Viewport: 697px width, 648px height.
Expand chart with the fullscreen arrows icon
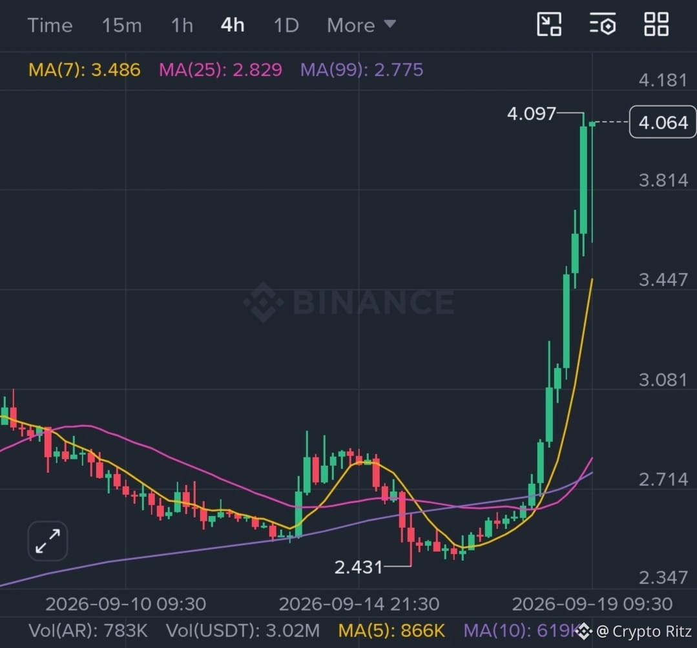48,541
